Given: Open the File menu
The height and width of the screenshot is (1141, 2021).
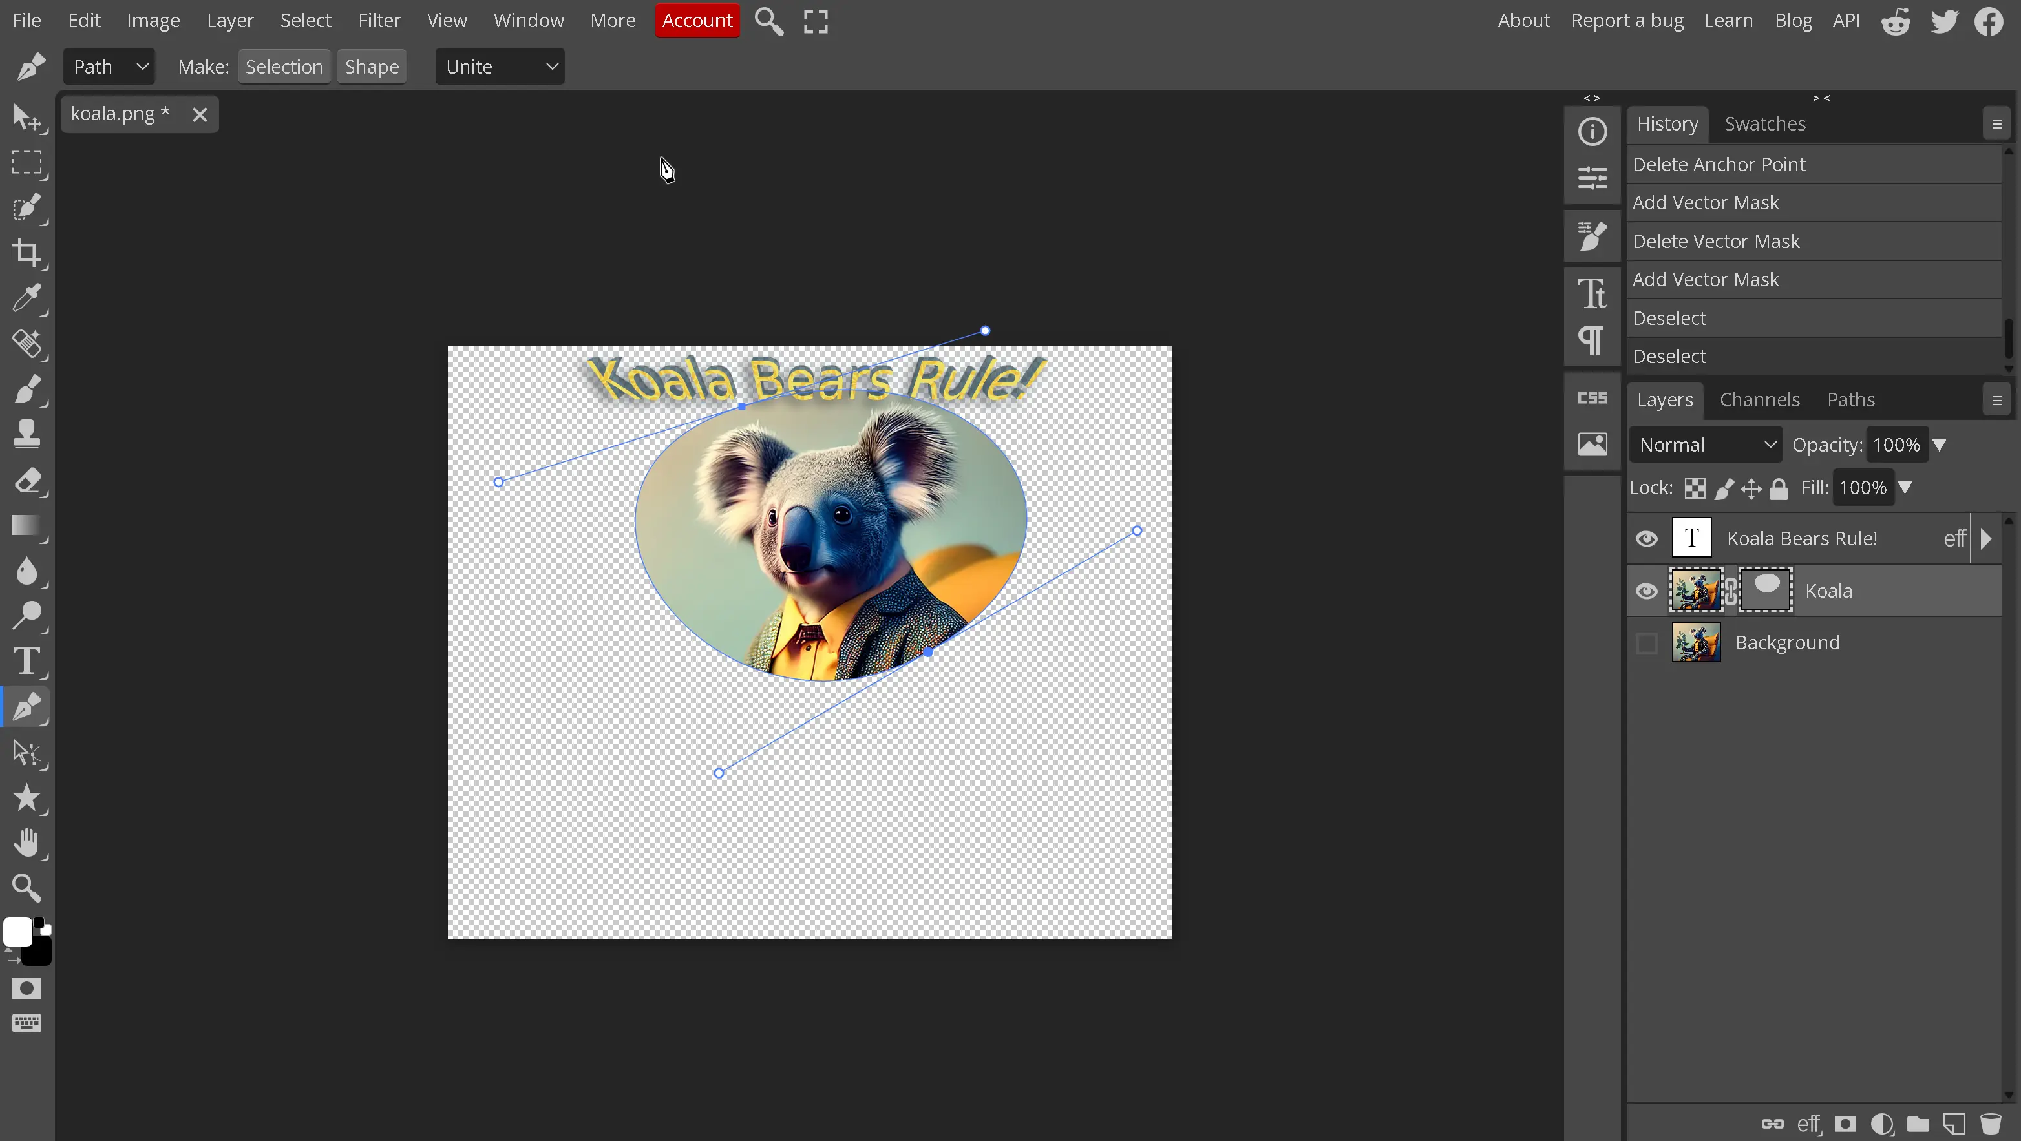Looking at the screenshot, I should (26, 21).
